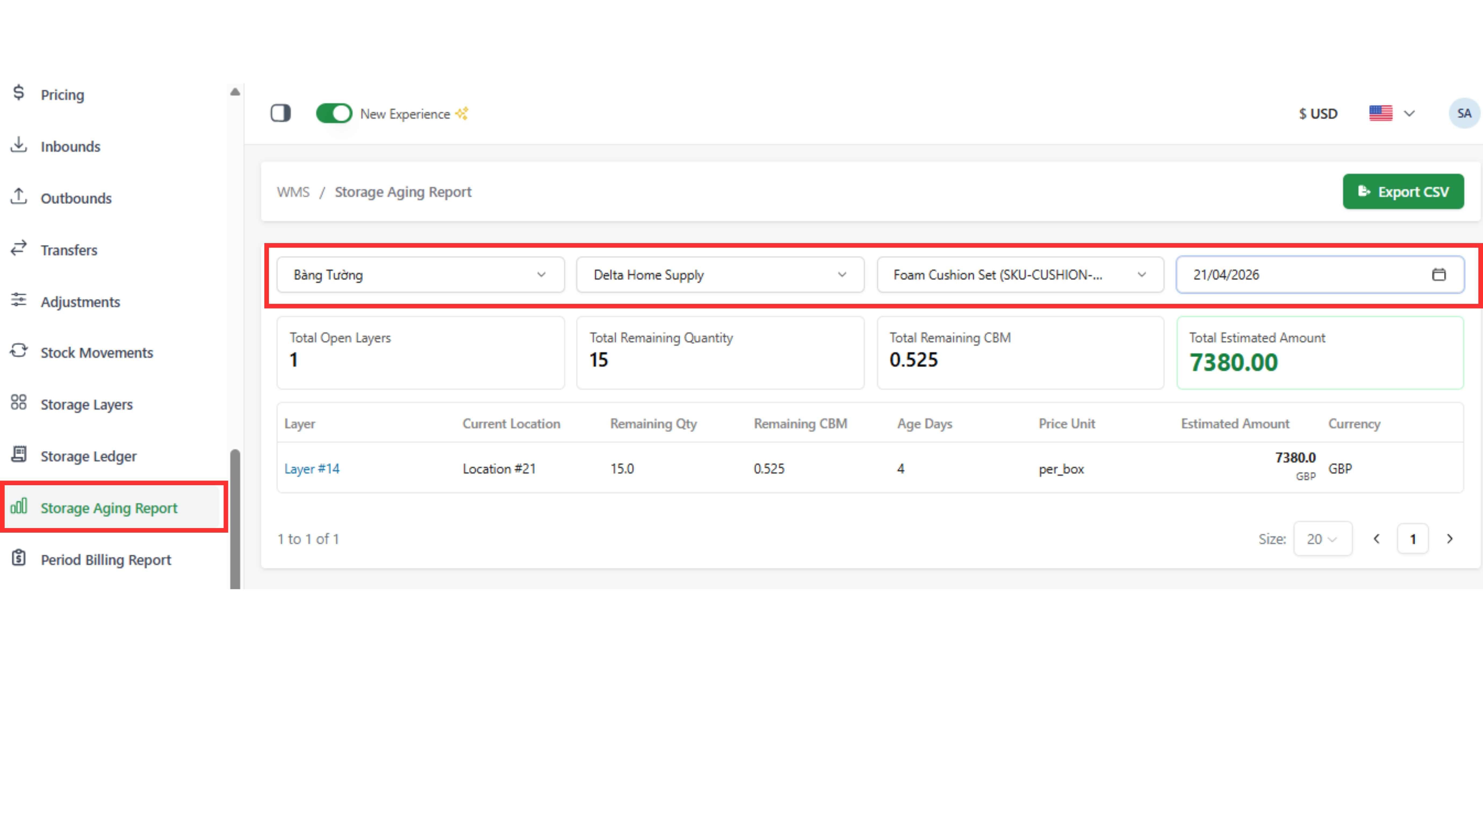Image resolution: width=1483 pixels, height=834 pixels.
Task: Click the Adjustments sliders icon
Action: 19,300
